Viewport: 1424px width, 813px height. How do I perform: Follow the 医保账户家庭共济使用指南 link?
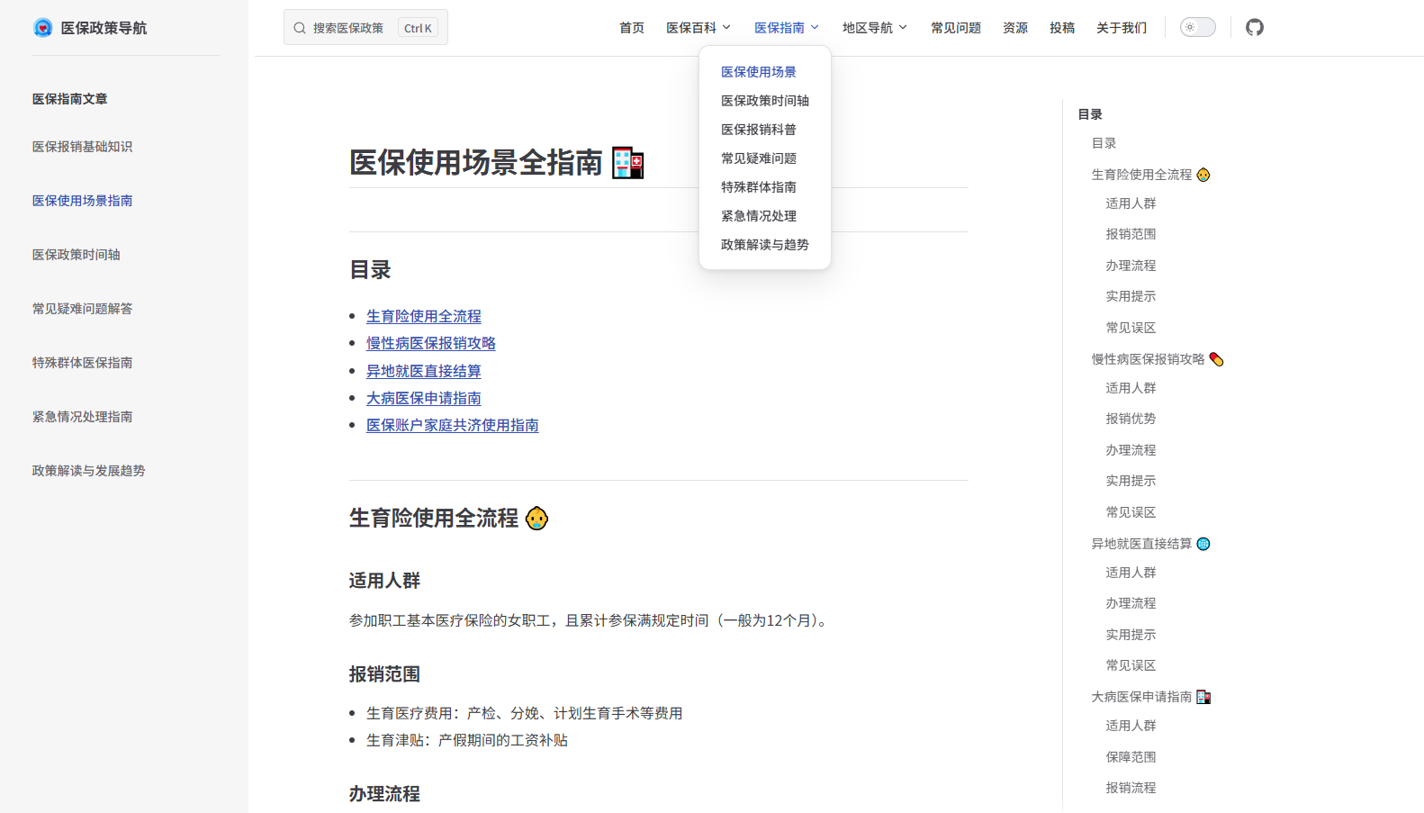(x=452, y=425)
